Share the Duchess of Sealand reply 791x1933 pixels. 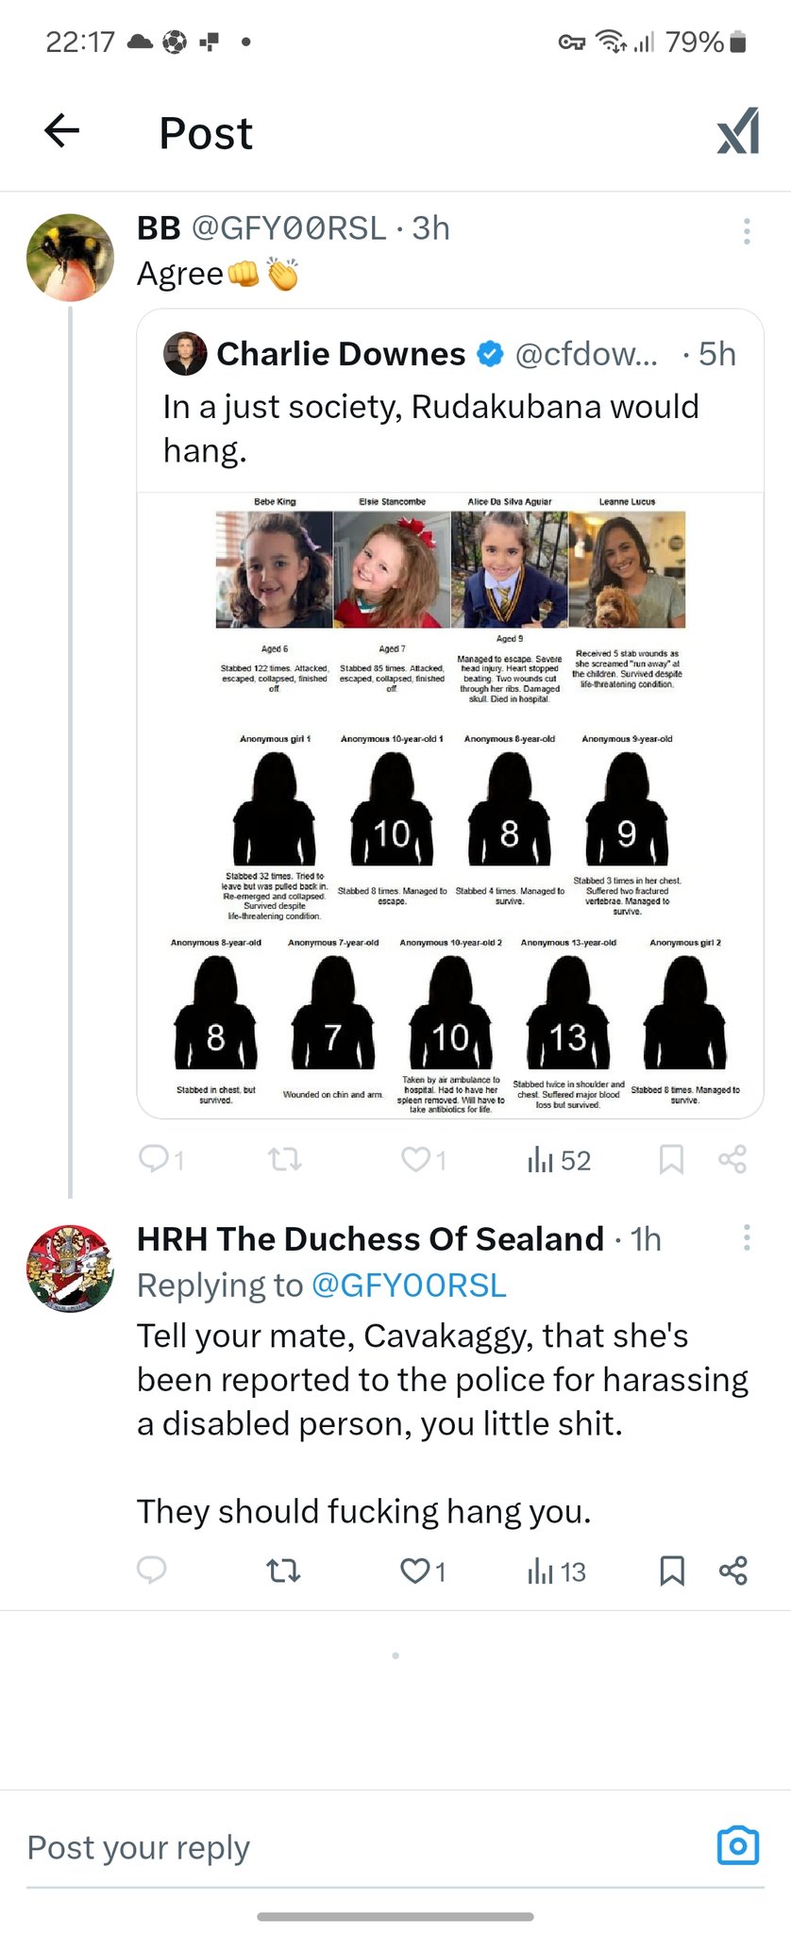732,1571
